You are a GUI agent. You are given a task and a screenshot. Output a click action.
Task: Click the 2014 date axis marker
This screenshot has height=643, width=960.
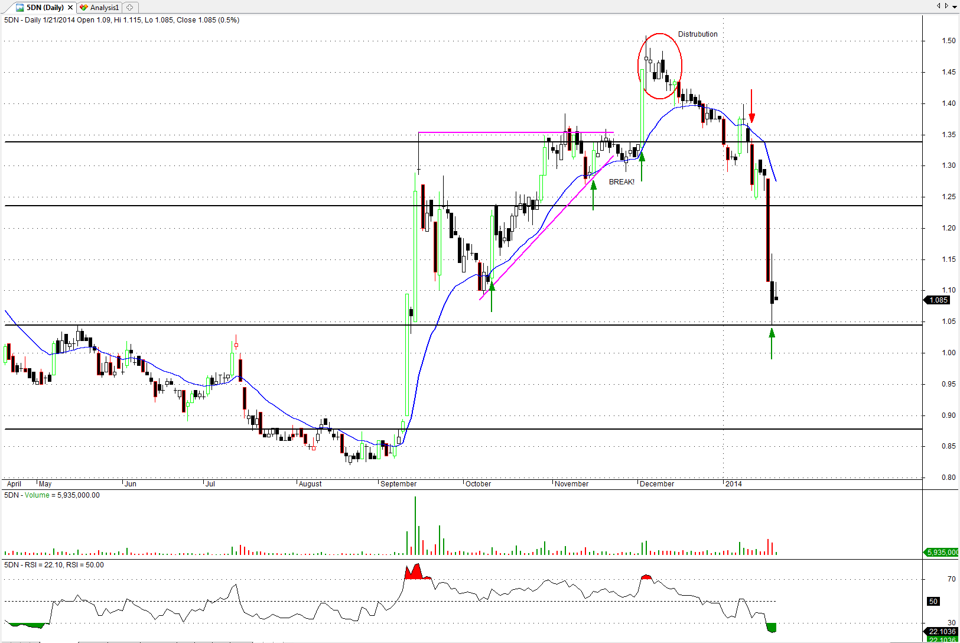[733, 484]
